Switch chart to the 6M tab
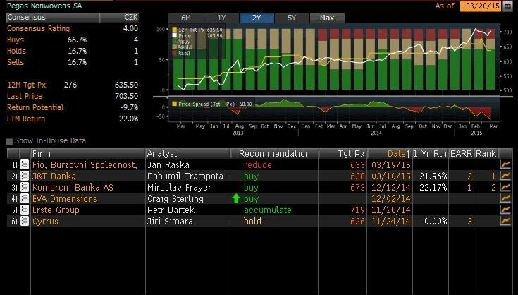The height and width of the screenshot is (295, 518). click(186, 18)
